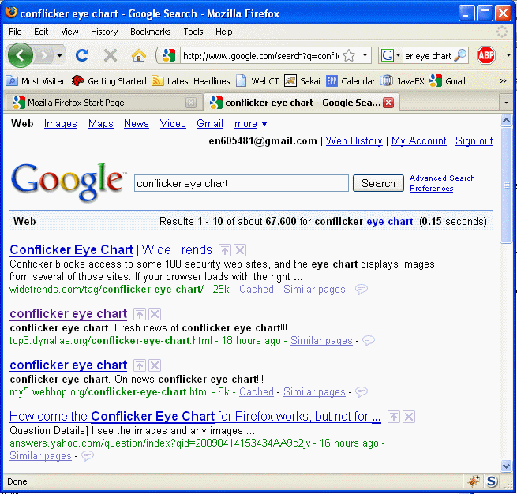Open Google News link
This screenshot has height=494, width=517.
click(x=137, y=124)
